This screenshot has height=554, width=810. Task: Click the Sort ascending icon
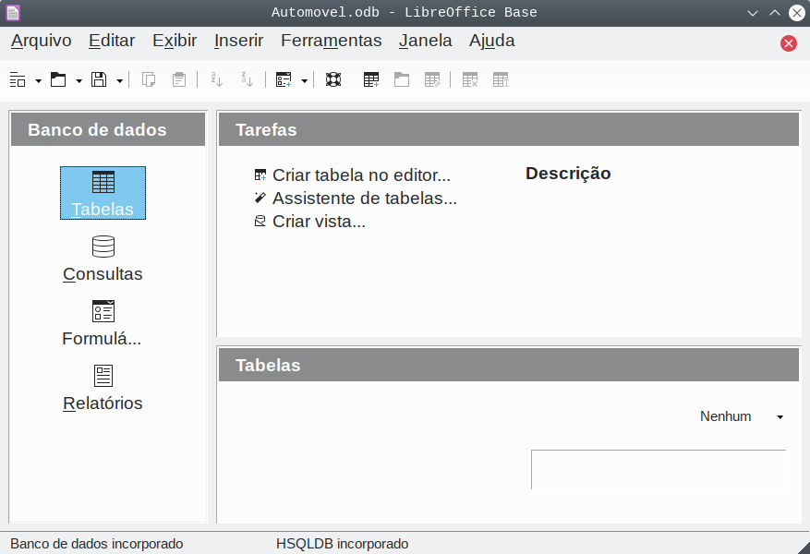216,80
